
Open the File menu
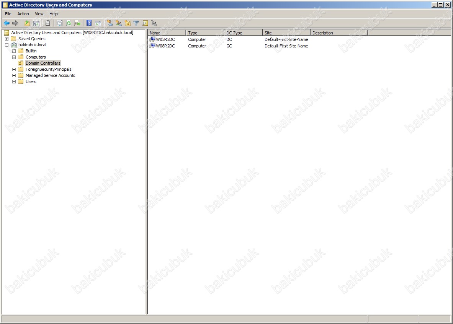(x=8, y=13)
